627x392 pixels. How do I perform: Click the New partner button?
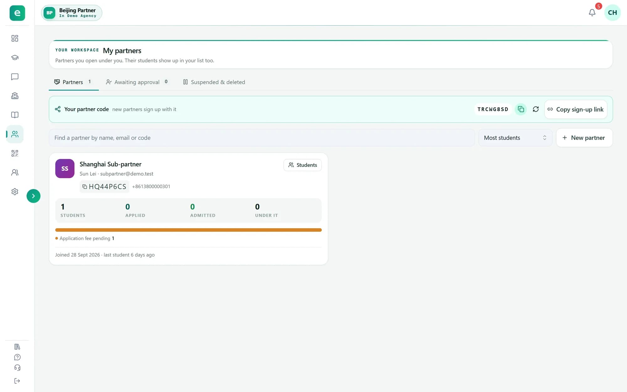pyautogui.click(x=584, y=138)
